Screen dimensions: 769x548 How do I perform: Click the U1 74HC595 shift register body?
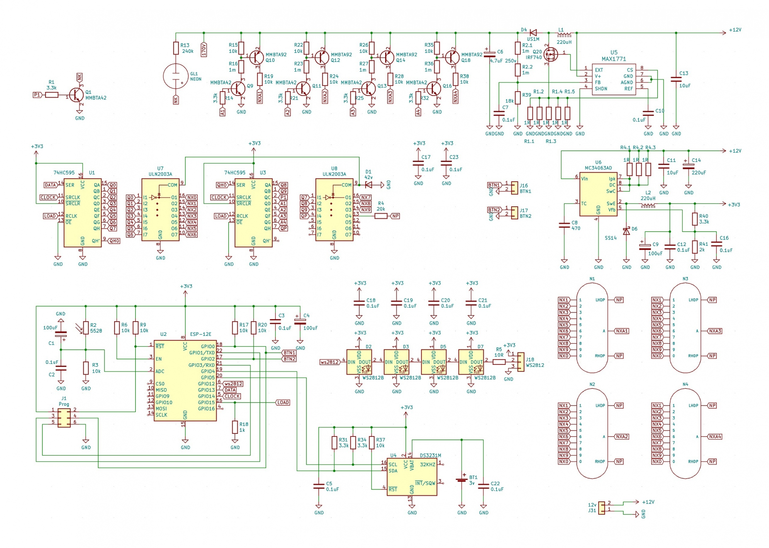[x=82, y=213]
